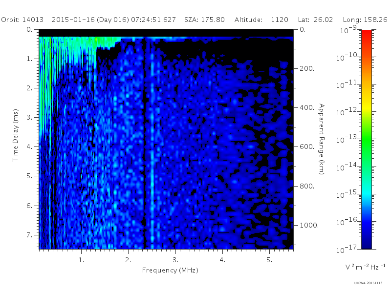Click the Long: 158.26 text
391x293 pixels.
(x=365, y=20)
